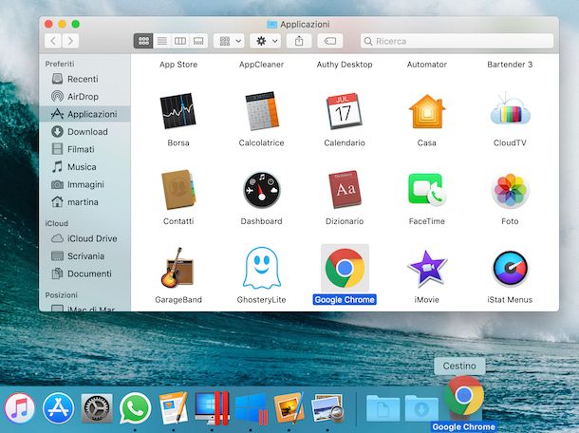Viewport: 579px width, 433px height.
Task: Select Applicazioni in the sidebar
Action: [84, 114]
